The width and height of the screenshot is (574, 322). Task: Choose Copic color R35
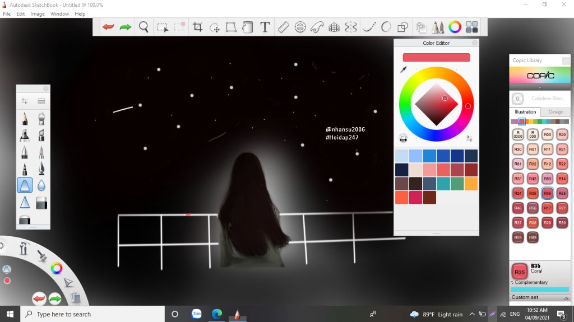(x=547, y=193)
